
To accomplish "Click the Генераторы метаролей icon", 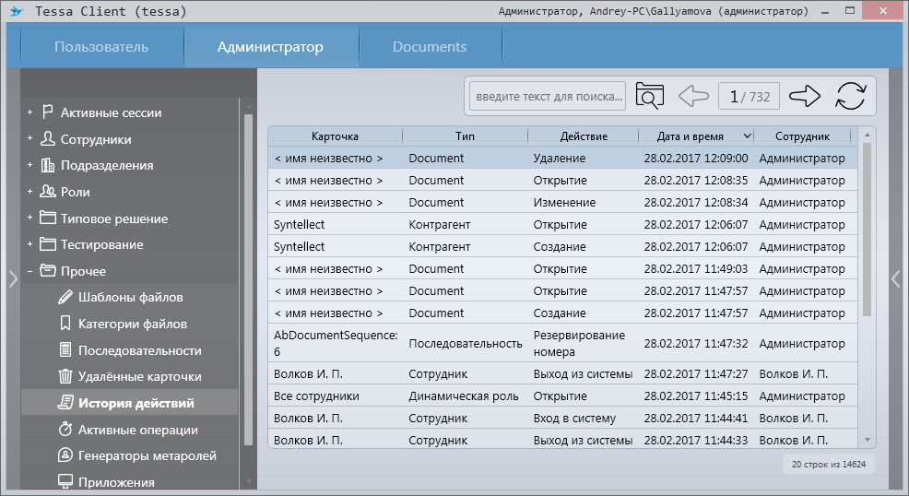I will (65, 455).
